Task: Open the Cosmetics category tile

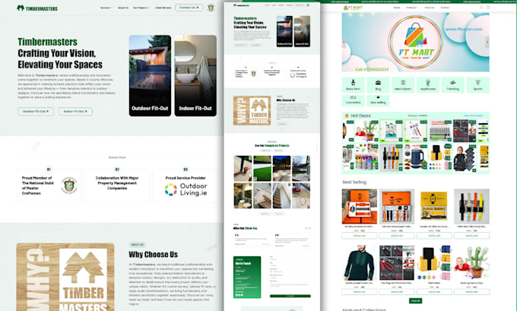Action: (x=353, y=100)
